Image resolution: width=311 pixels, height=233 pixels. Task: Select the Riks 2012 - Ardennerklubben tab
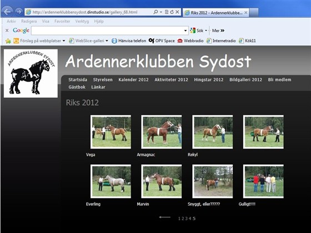click(x=215, y=13)
